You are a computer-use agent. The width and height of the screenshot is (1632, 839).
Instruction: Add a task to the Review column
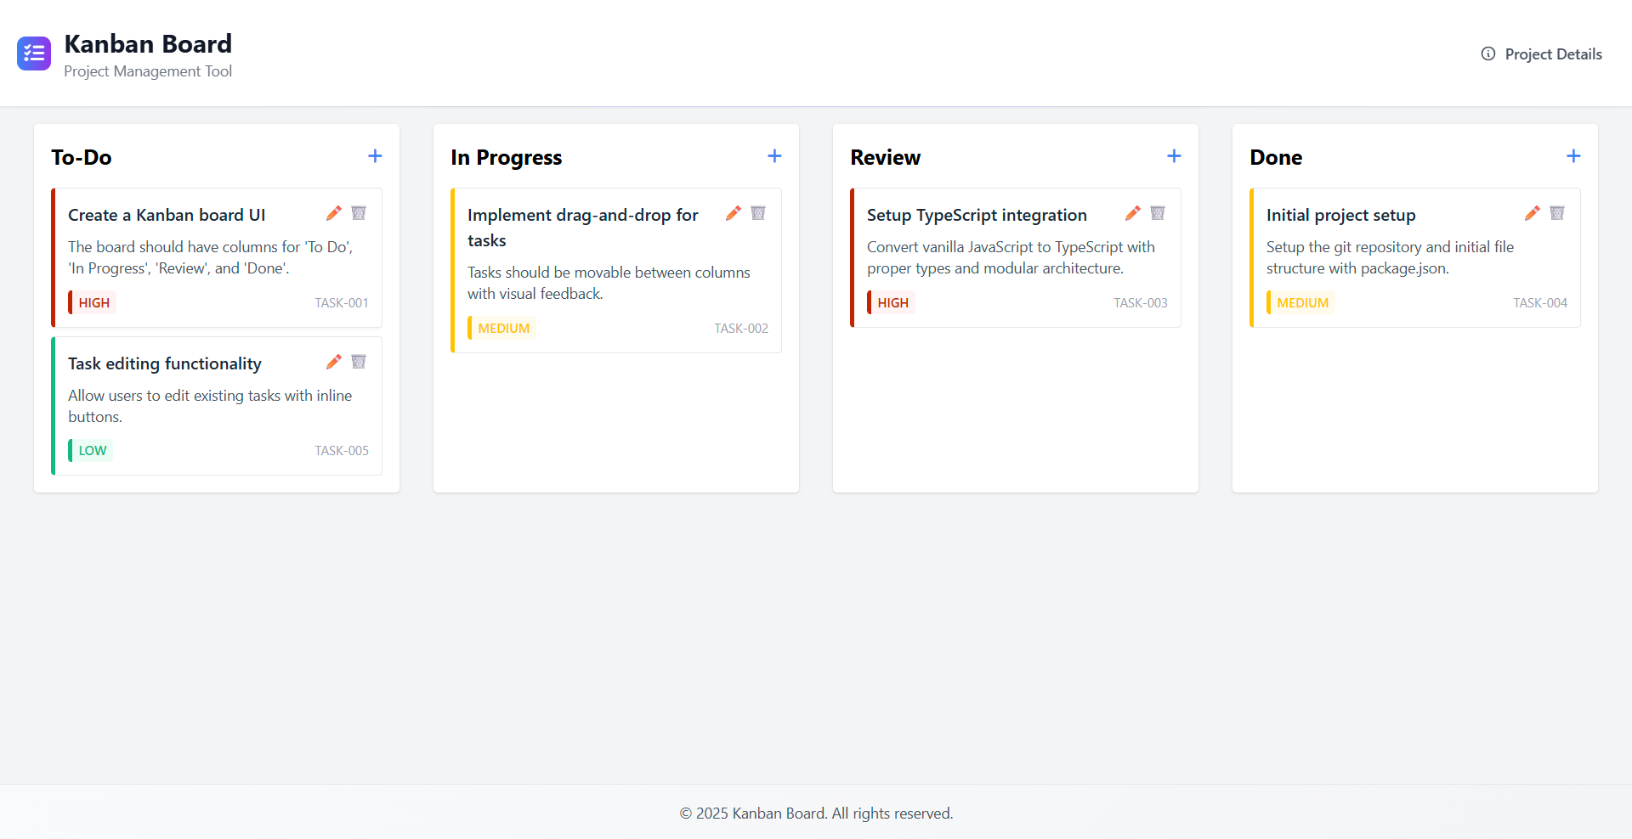(x=1174, y=156)
